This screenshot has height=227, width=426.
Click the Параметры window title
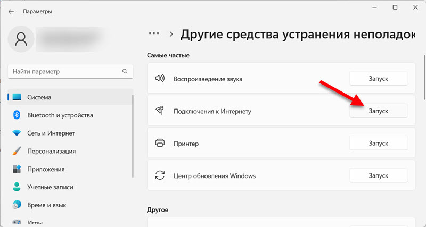point(37,12)
